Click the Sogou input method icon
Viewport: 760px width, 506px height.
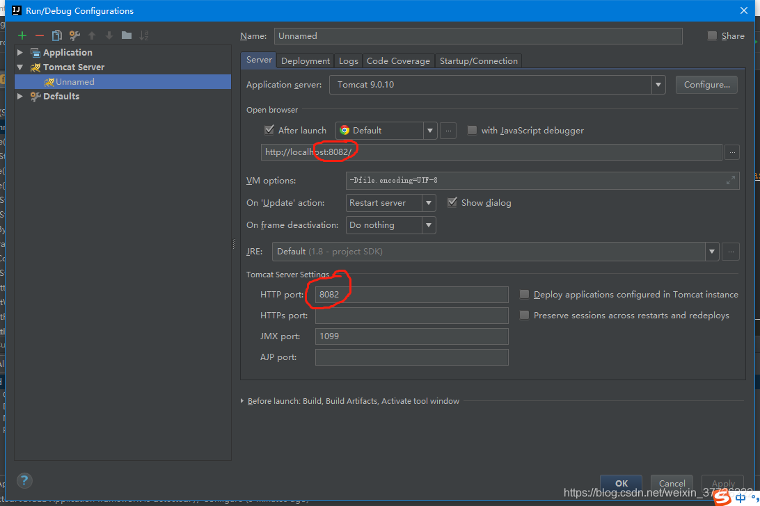[x=722, y=497]
